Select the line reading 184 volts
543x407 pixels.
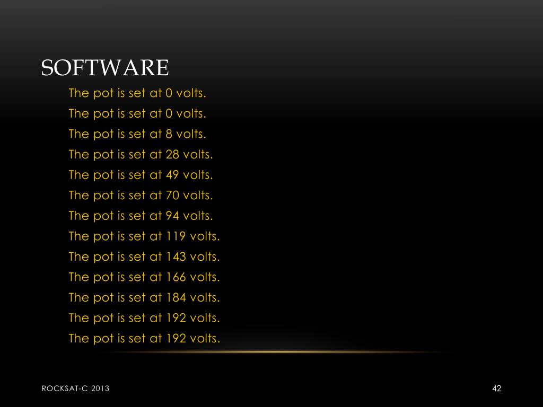(x=144, y=298)
